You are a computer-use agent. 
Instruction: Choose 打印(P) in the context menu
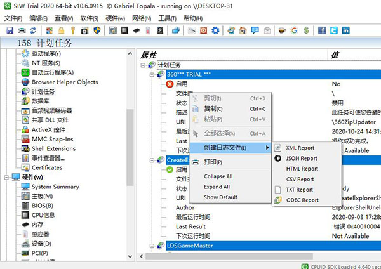(231, 162)
